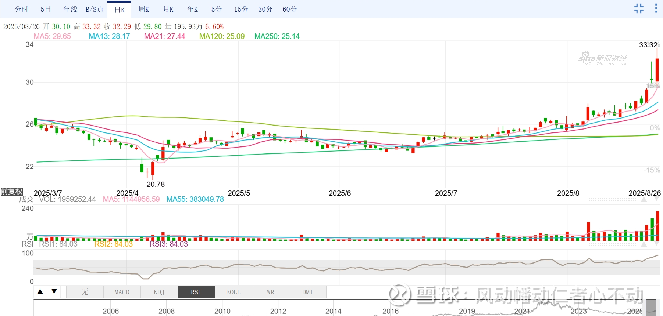Click year 2023 on the overview timeline
The height and width of the screenshot is (316, 663).
click(579, 311)
